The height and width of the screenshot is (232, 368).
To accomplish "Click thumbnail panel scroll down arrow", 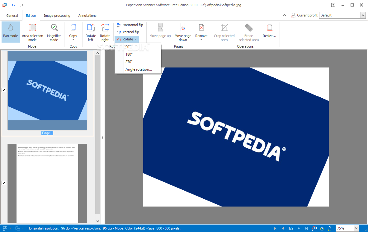I will pos(98,221).
